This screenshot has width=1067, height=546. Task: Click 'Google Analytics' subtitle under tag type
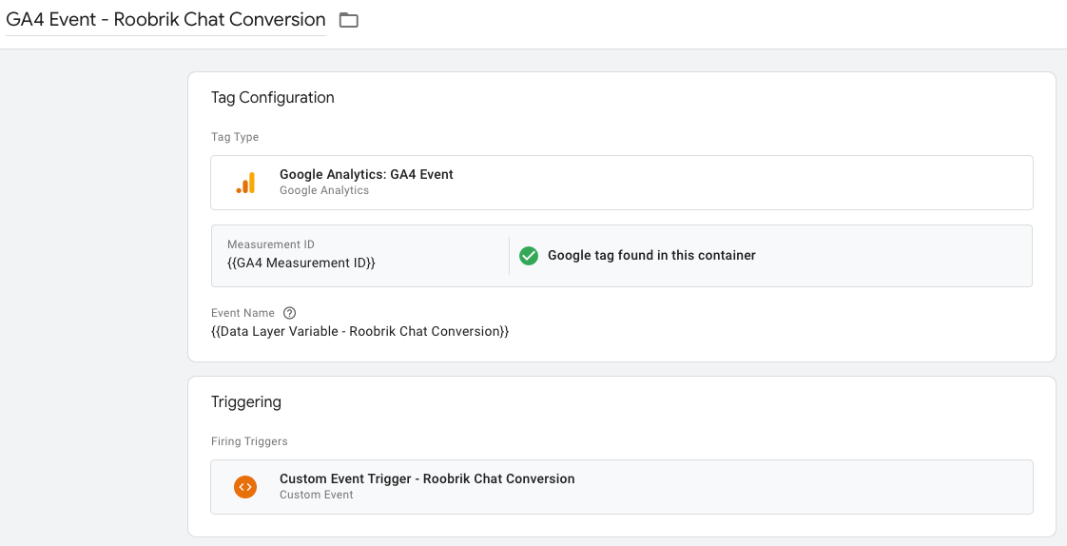(x=324, y=190)
